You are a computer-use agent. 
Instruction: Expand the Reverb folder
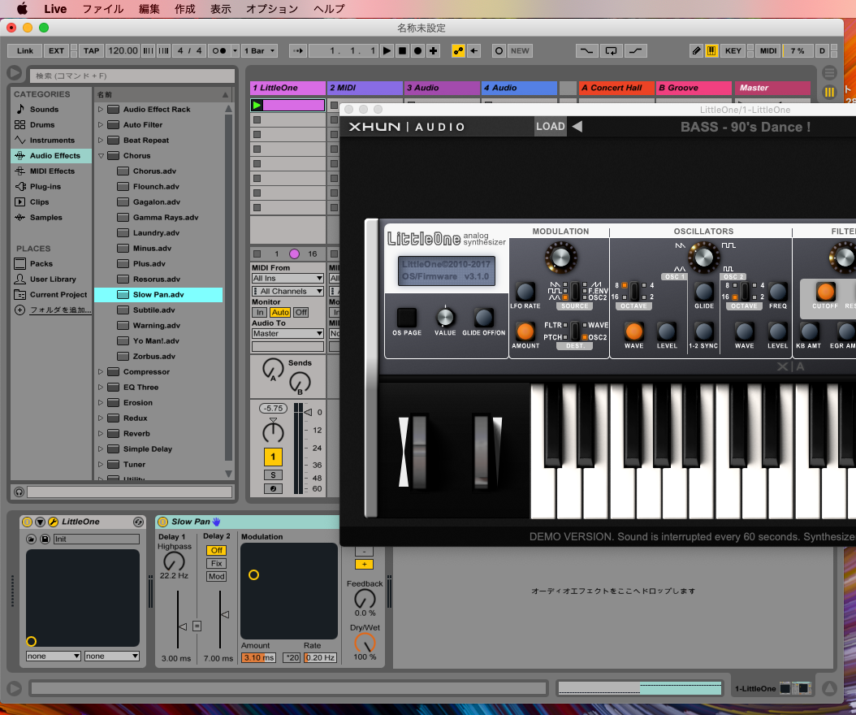click(x=101, y=434)
